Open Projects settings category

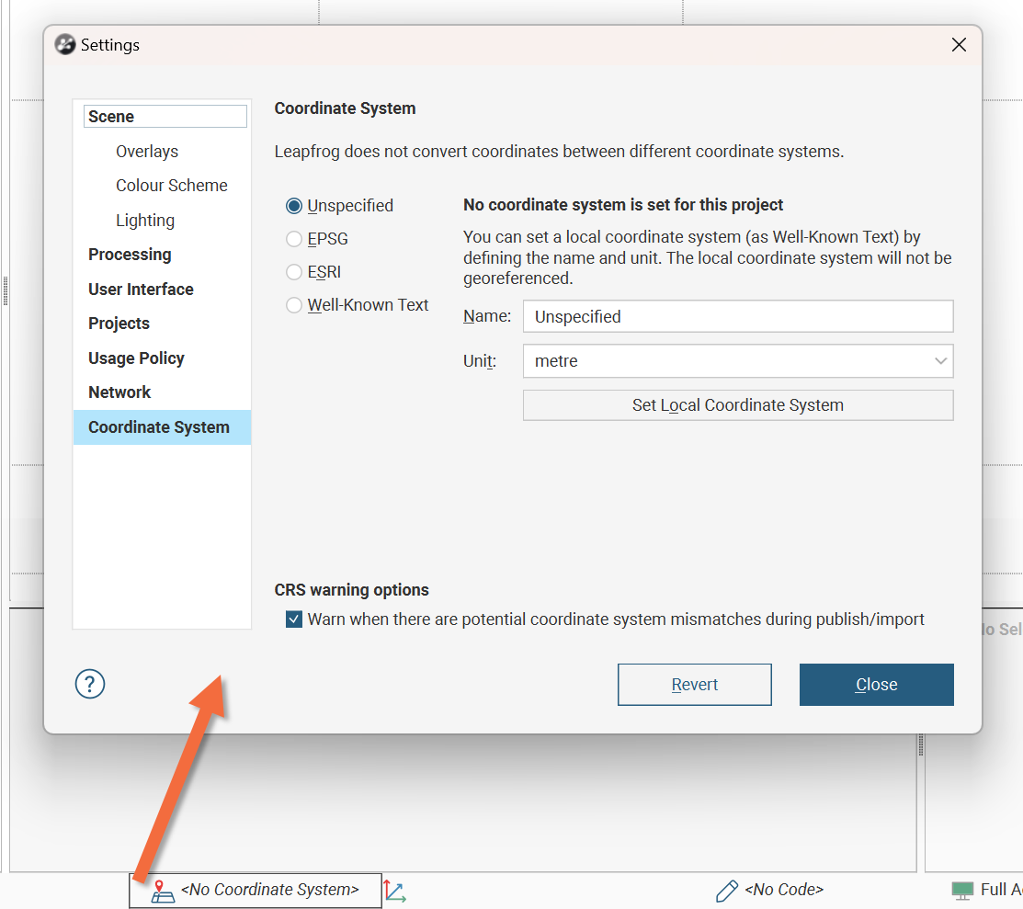[119, 323]
